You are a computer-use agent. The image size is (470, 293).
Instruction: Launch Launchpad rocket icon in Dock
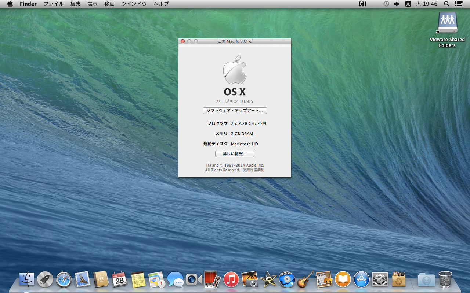[45, 280]
